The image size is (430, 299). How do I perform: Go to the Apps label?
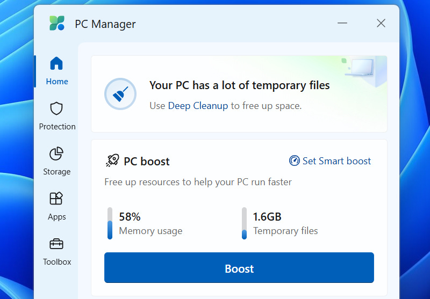pyautogui.click(x=57, y=217)
